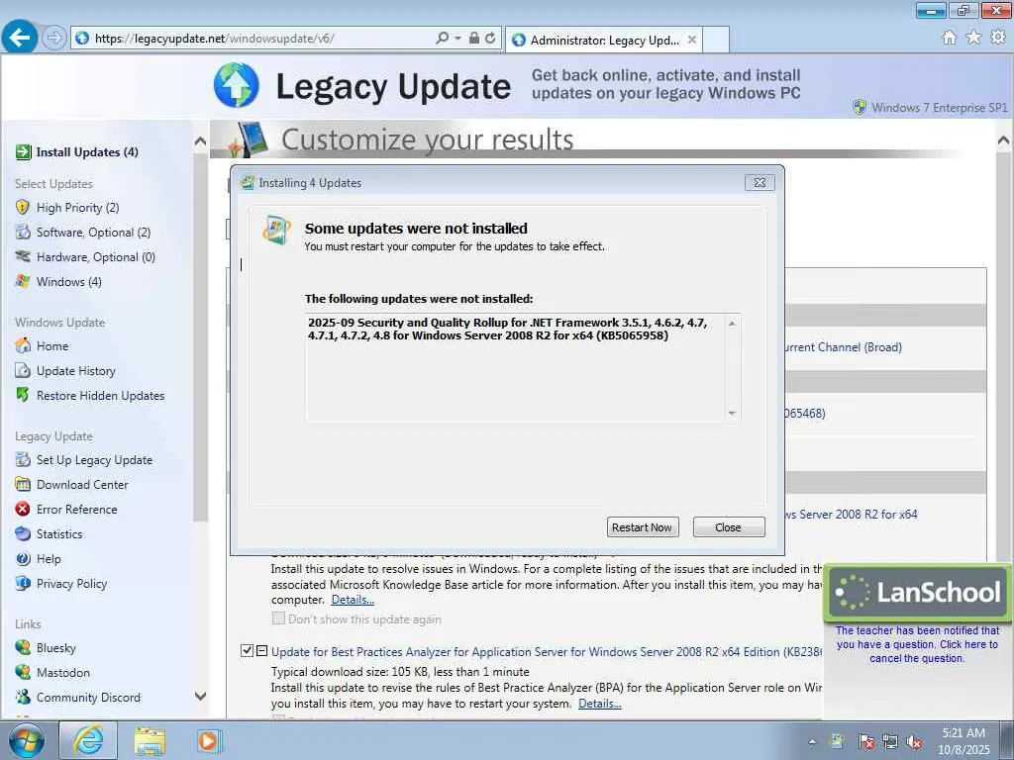Refresh the page with reload icon

point(490,39)
